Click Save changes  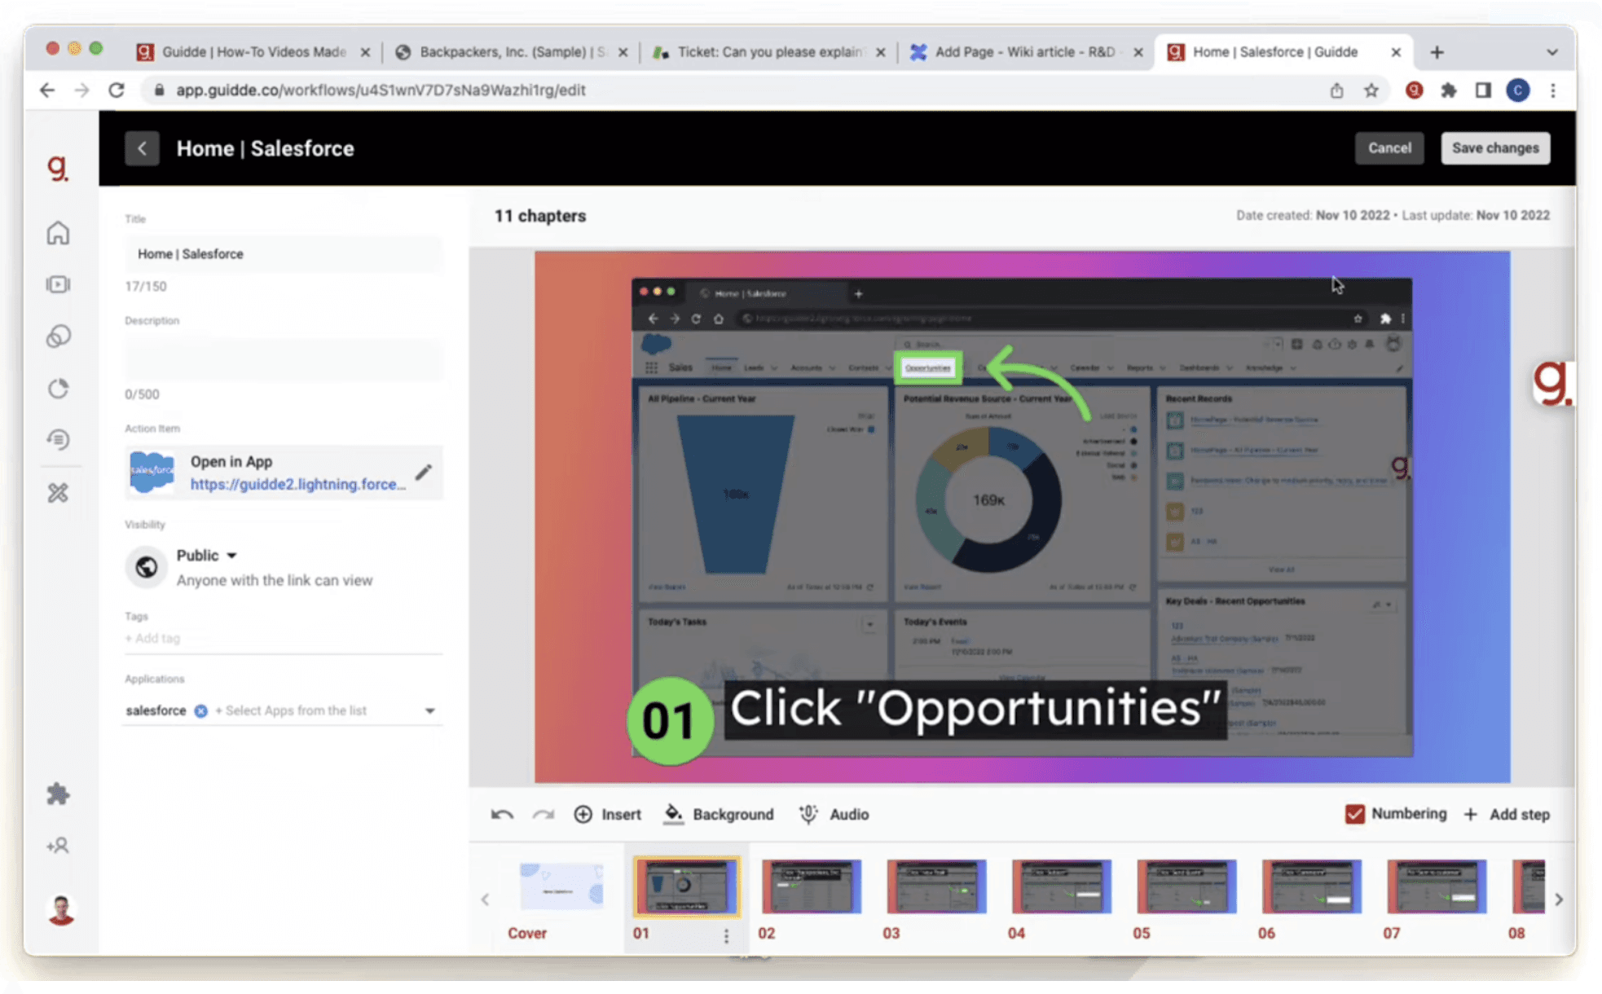point(1495,148)
